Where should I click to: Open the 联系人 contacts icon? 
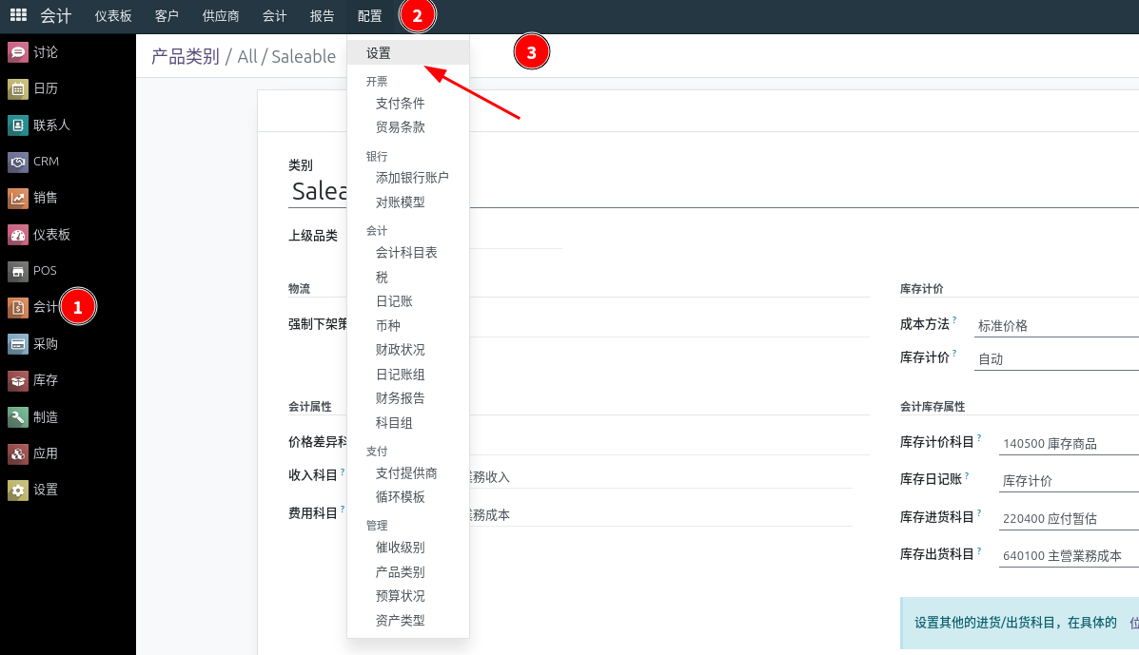point(18,125)
